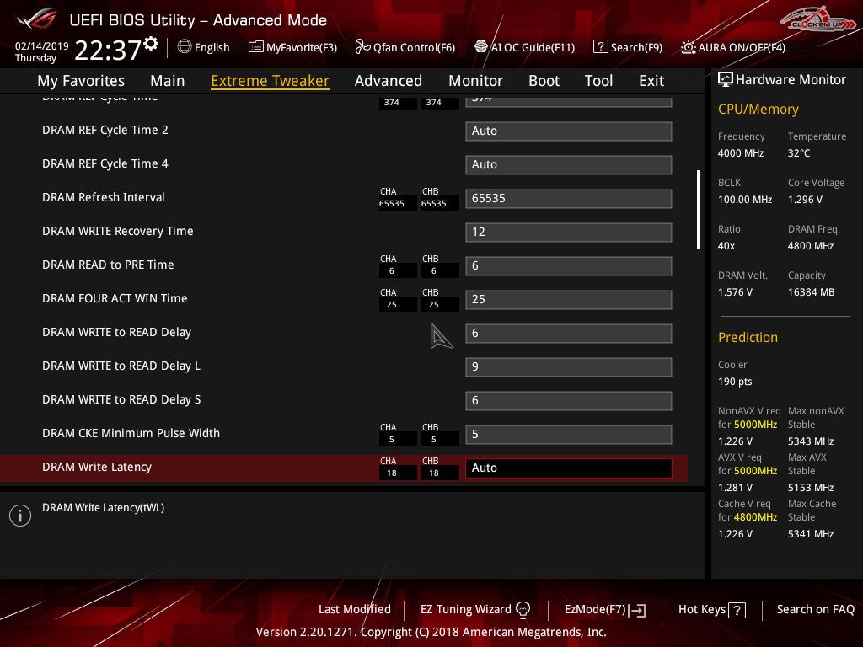Open Qfan Control(F6) fan icon
Screen dimensions: 863x647
(x=363, y=47)
